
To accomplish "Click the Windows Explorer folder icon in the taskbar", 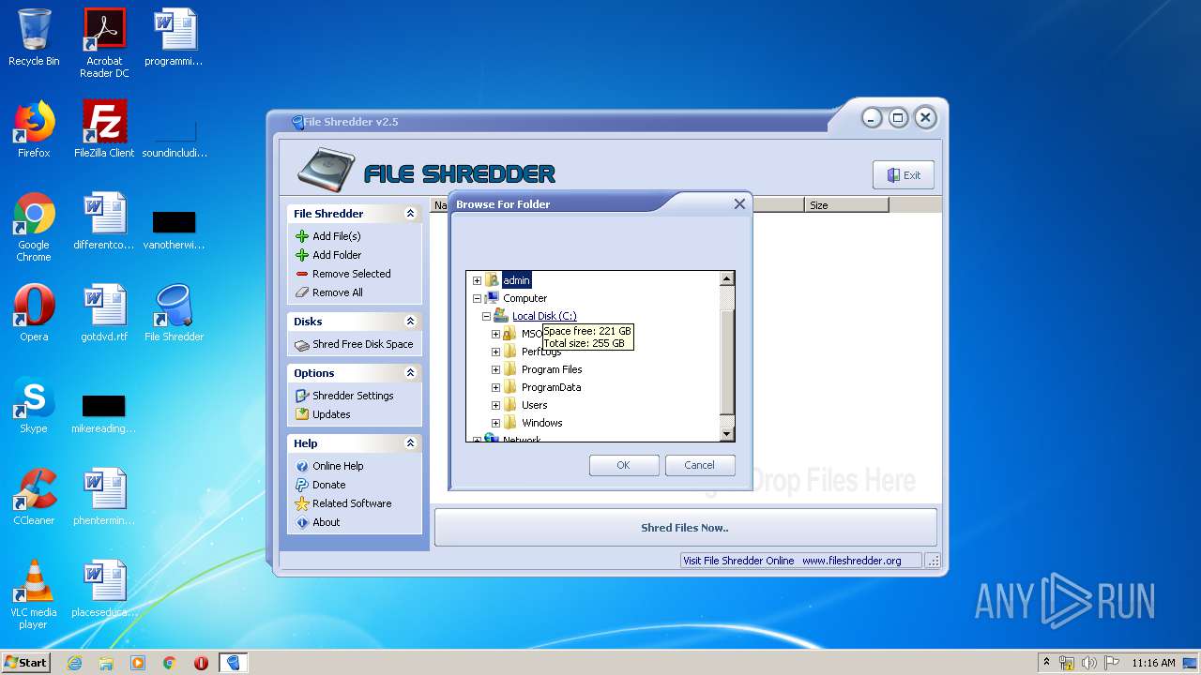I will click(106, 663).
